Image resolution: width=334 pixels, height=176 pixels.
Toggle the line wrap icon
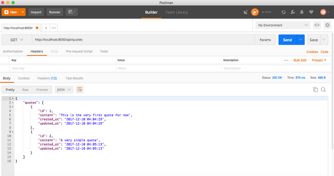80,90
